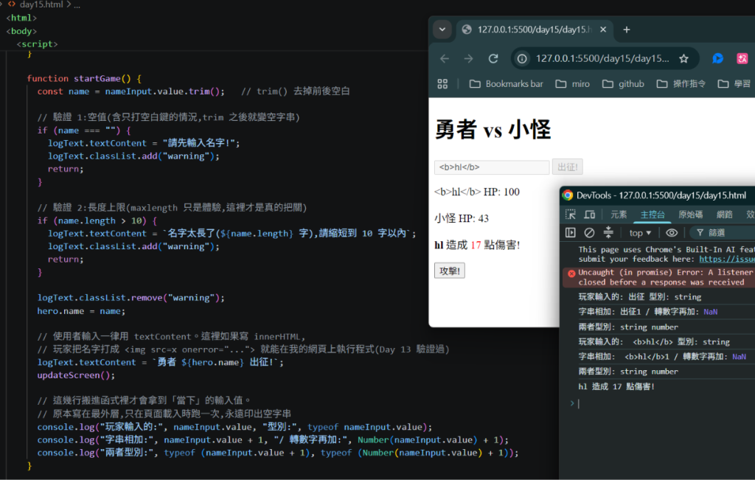
Task: Click the 'hero.name = name;' code line
Action: pyautogui.click(x=81, y=311)
